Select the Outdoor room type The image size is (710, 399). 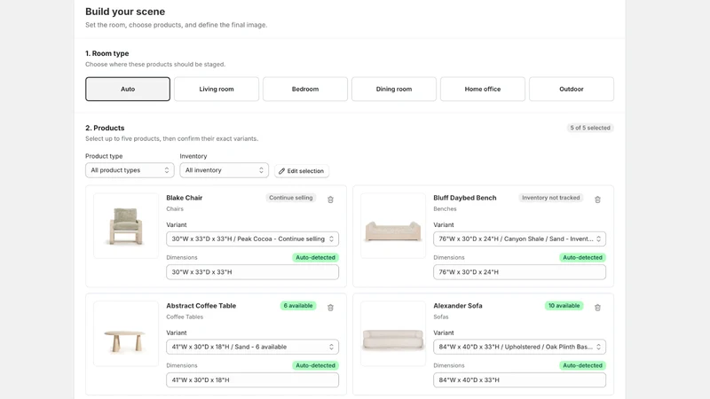pyautogui.click(x=572, y=90)
